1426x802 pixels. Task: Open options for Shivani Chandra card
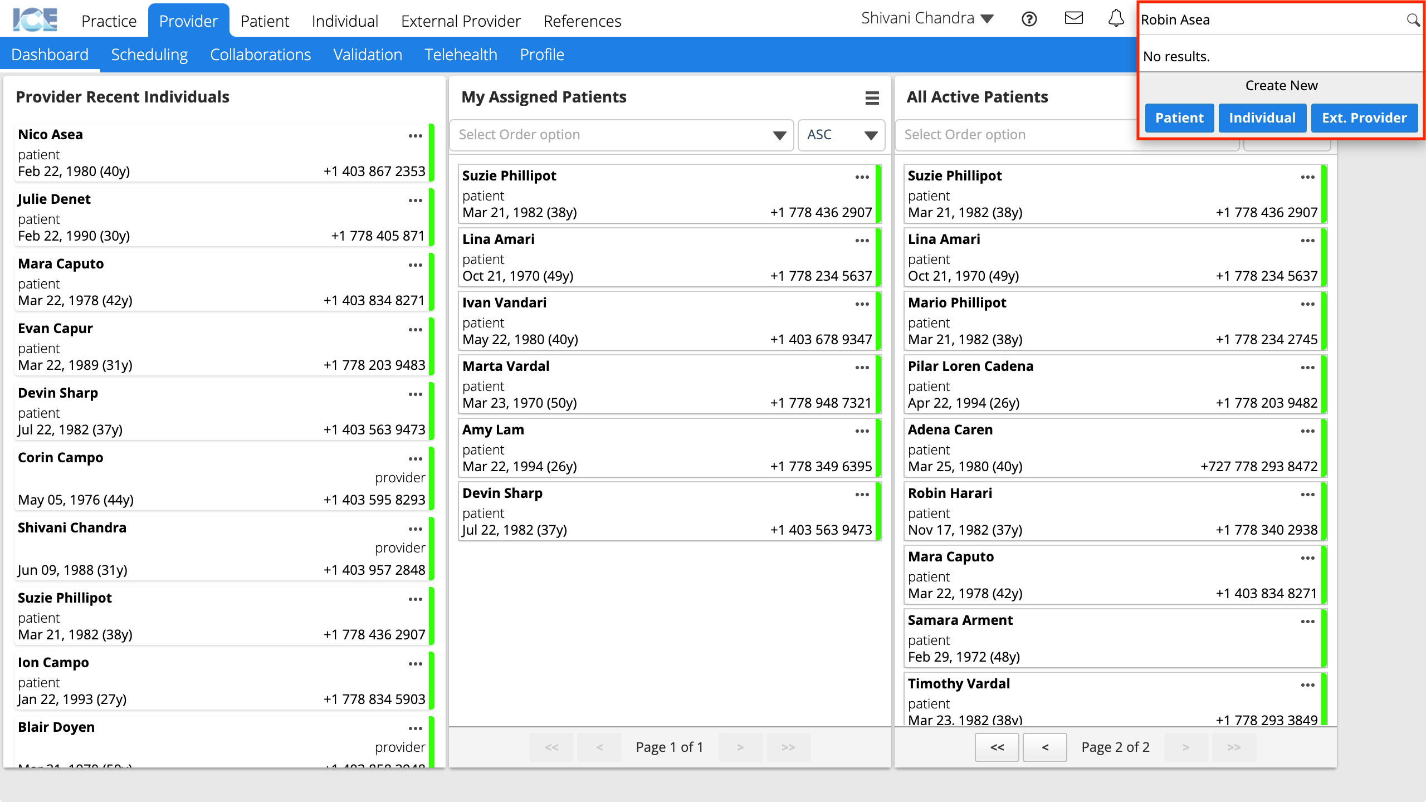point(416,529)
